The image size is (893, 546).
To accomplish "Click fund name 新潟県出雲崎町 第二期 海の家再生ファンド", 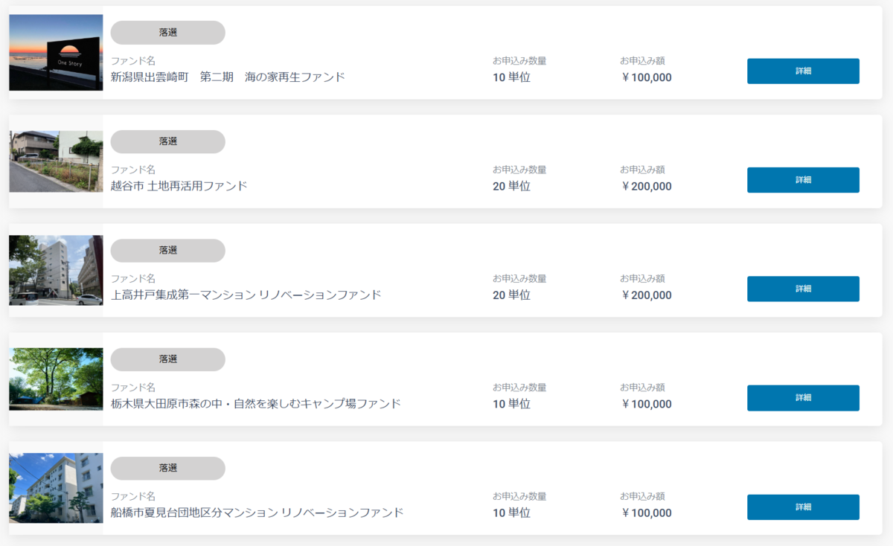I will click(228, 77).
